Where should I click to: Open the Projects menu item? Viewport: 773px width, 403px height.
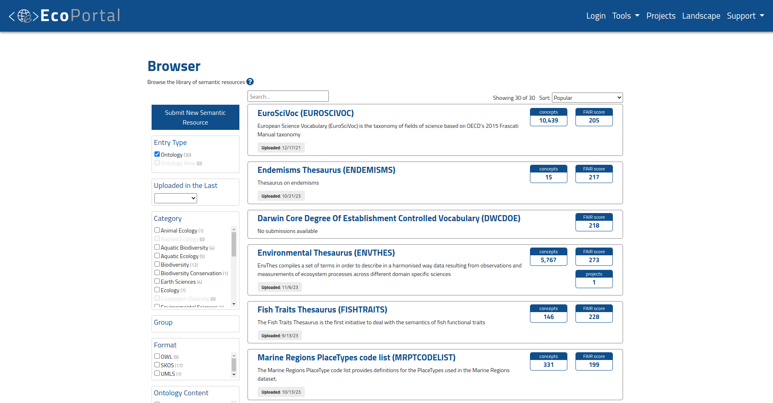tap(661, 15)
